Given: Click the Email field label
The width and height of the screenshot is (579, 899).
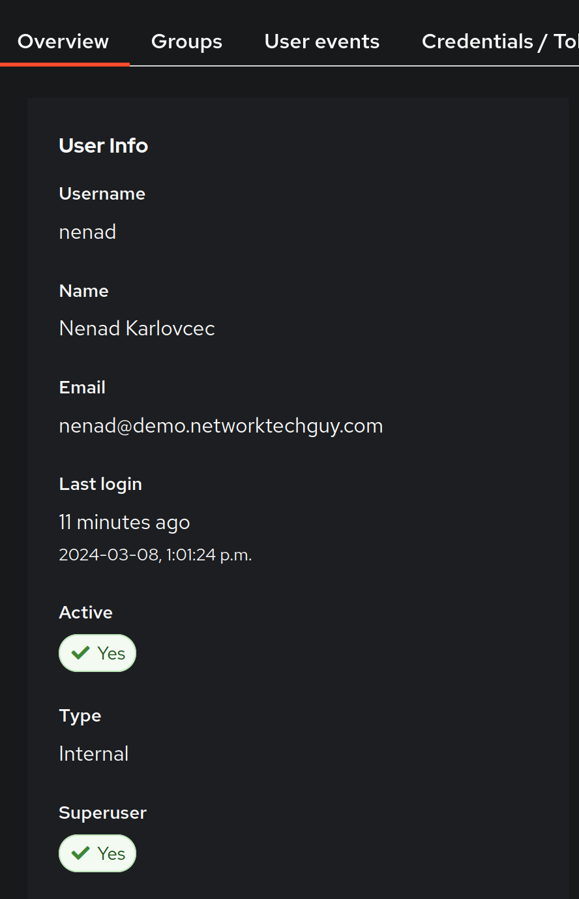Looking at the screenshot, I should tap(82, 388).
